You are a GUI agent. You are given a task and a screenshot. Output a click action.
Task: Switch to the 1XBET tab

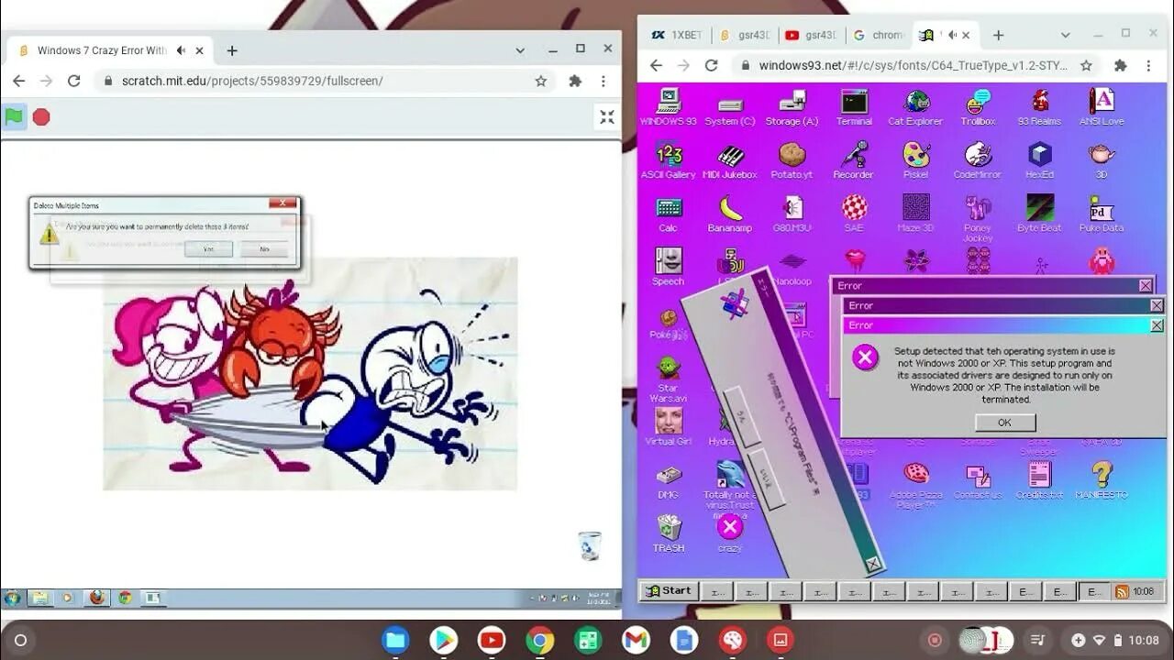point(677,35)
